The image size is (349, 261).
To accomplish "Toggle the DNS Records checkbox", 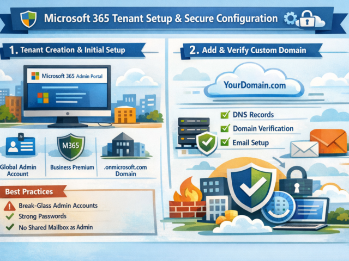I will click(x=224, y=115).
